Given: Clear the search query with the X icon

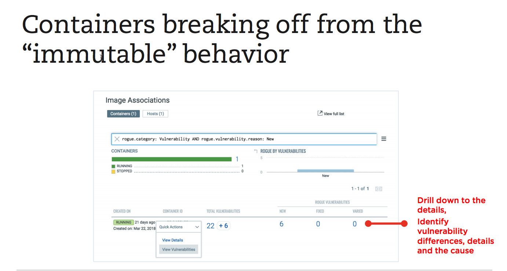Looking at the screenshot, I should pos(117,139).
